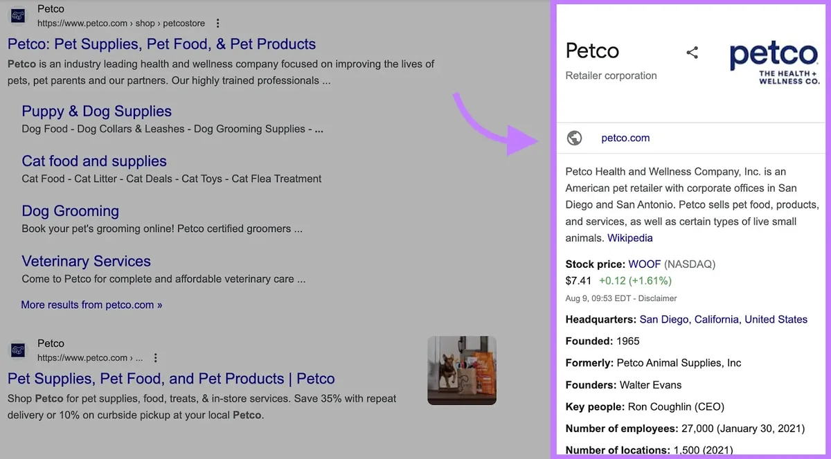
Task: Click 'Founders: Walter Evans' row
Action: 623,385
